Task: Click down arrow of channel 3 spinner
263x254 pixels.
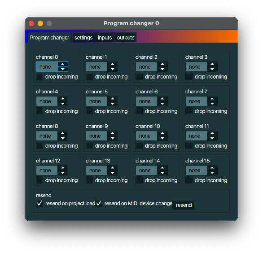Action: (x=212, y=69)
